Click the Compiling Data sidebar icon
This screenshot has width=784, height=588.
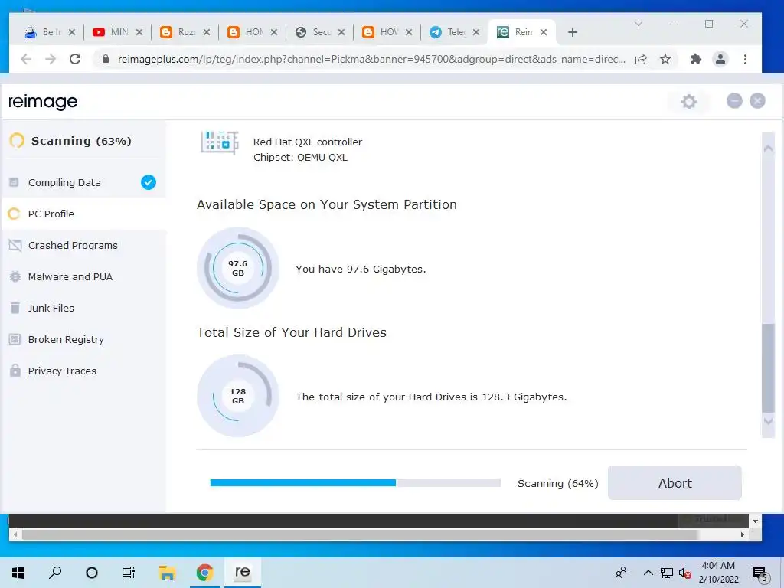point(15,182)
